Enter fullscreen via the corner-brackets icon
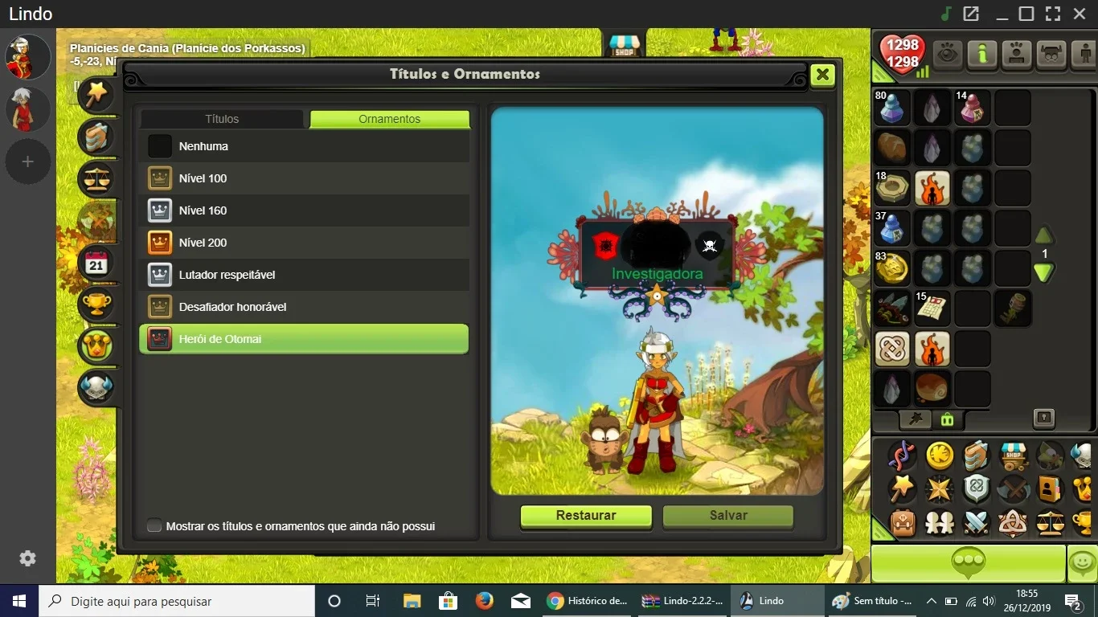The height and width of the screenshot is (617, 1098). click(1053, 14)
